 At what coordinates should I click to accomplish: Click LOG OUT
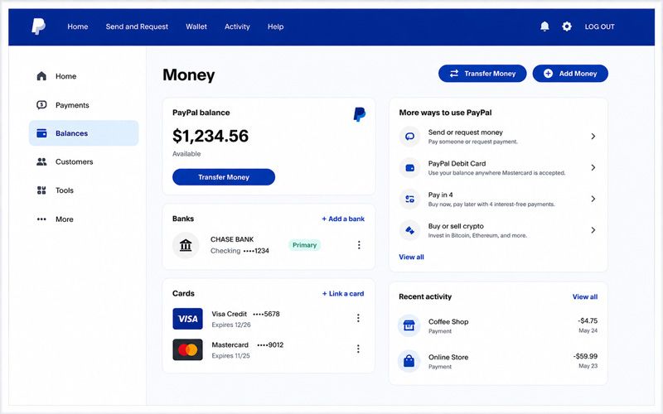(x=599, y=26)
